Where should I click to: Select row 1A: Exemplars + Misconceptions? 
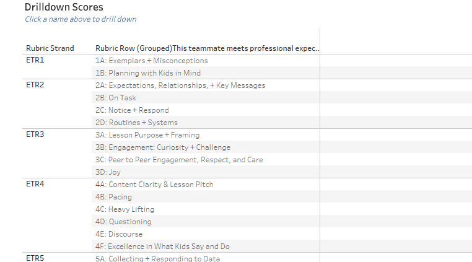[152, 61]
